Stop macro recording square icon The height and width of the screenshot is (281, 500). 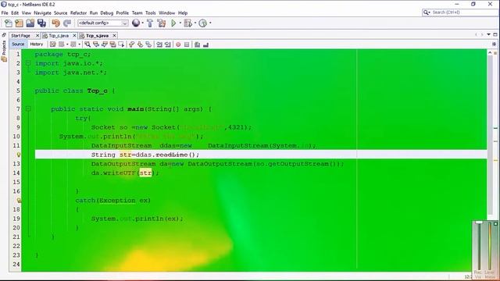pos(187,44)
